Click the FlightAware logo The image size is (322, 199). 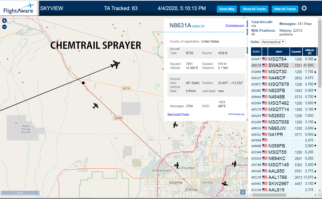19,8
